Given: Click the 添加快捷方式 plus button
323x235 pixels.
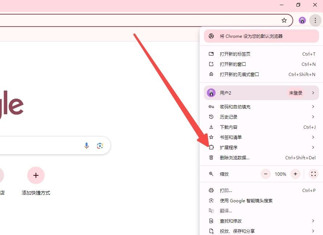Looking at the screenshot, I should coord(36,175).
